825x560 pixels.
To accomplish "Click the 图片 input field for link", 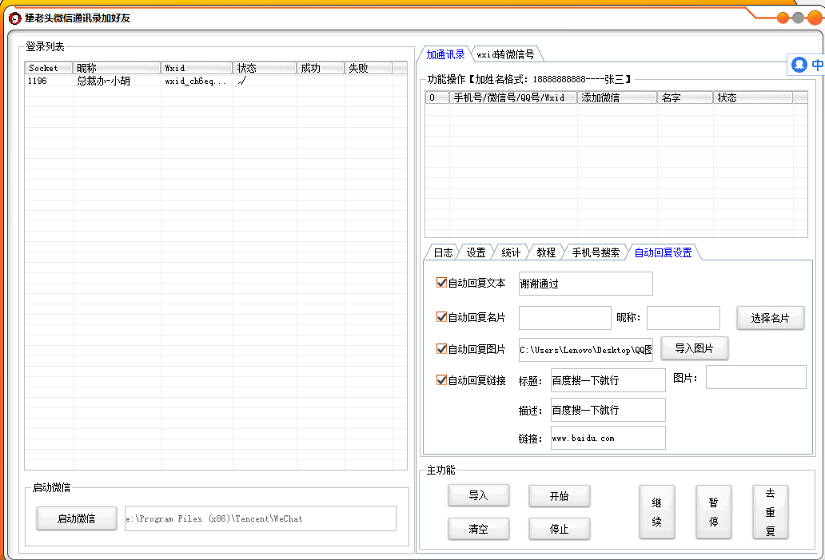I will 755,377.
